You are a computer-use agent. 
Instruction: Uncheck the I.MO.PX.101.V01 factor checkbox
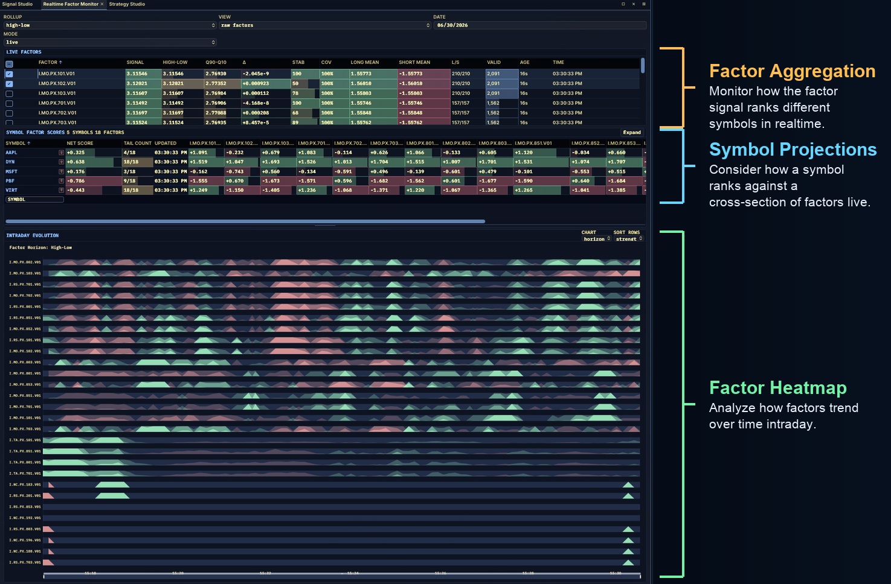(9, 74)
